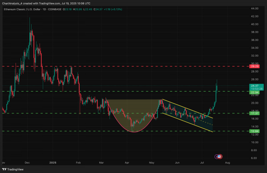This screenshot has height=173, width=267.
Task: Click the TradingView logo icon
Action: (x=4, y=169)
